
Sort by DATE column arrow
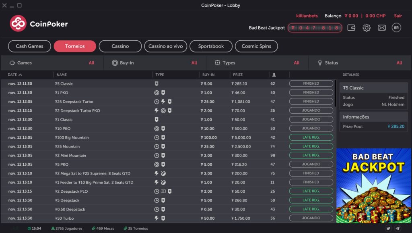coord(20,75)
